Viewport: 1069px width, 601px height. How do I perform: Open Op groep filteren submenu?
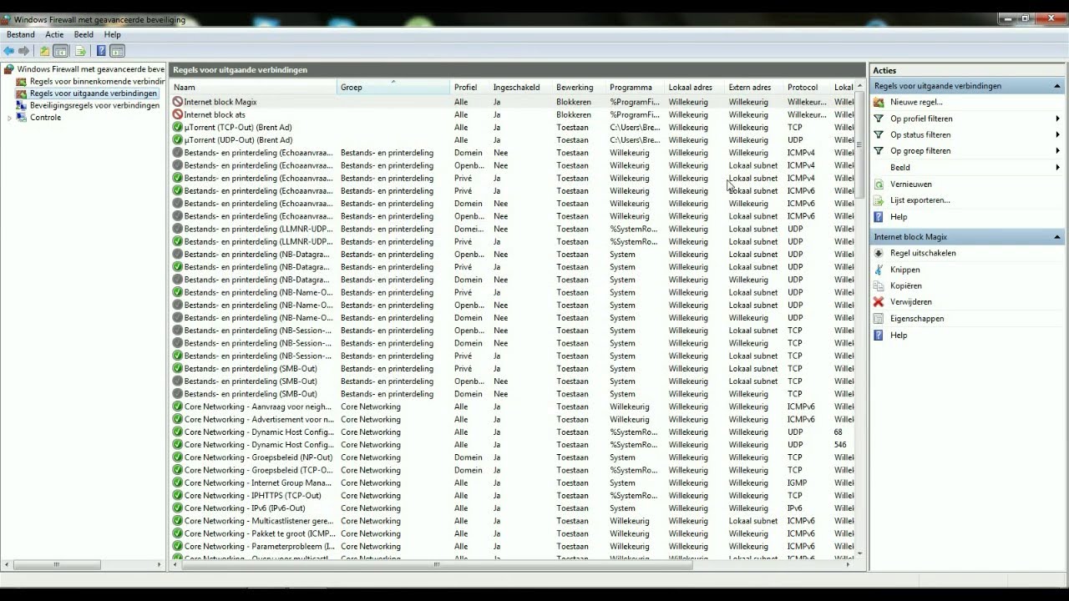tap(967, 151)
